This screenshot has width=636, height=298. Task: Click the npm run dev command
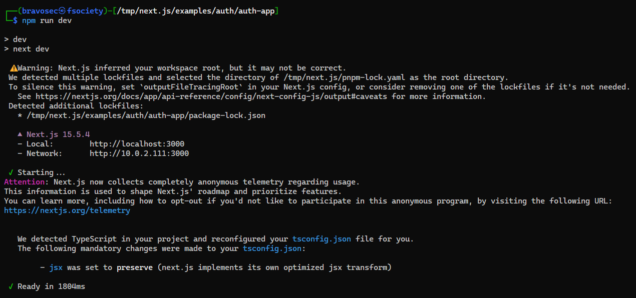(47, 20)
